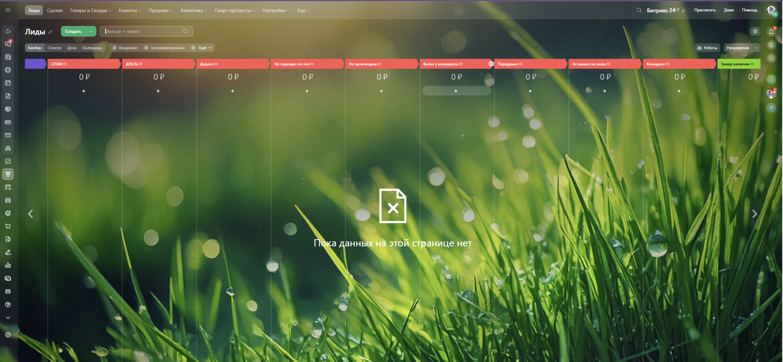Click the search magnifier in top bar
Image resolution: width=783 pixels, height=362 pixels.
tap(639, 10)
